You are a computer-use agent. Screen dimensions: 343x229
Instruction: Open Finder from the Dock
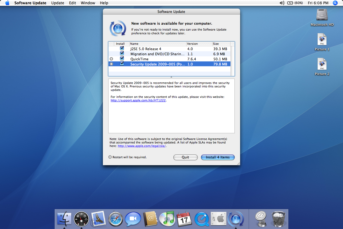pos(64,219)
